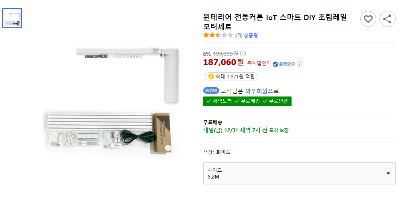Click the share icon button

click(387, 19)
